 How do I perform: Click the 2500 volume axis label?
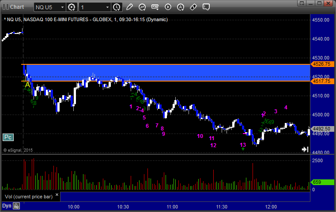coord(317,160)
